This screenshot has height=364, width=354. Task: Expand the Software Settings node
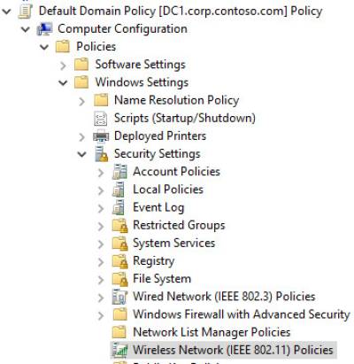[x=63, y=66]
